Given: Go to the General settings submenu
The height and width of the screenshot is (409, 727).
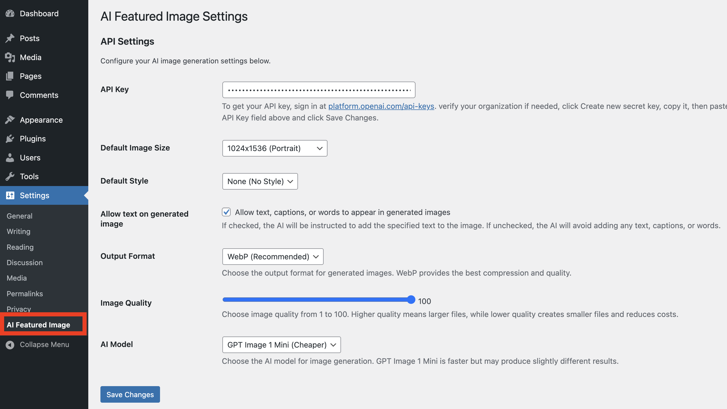Looking at the screenshot, I should click(20, 216).
